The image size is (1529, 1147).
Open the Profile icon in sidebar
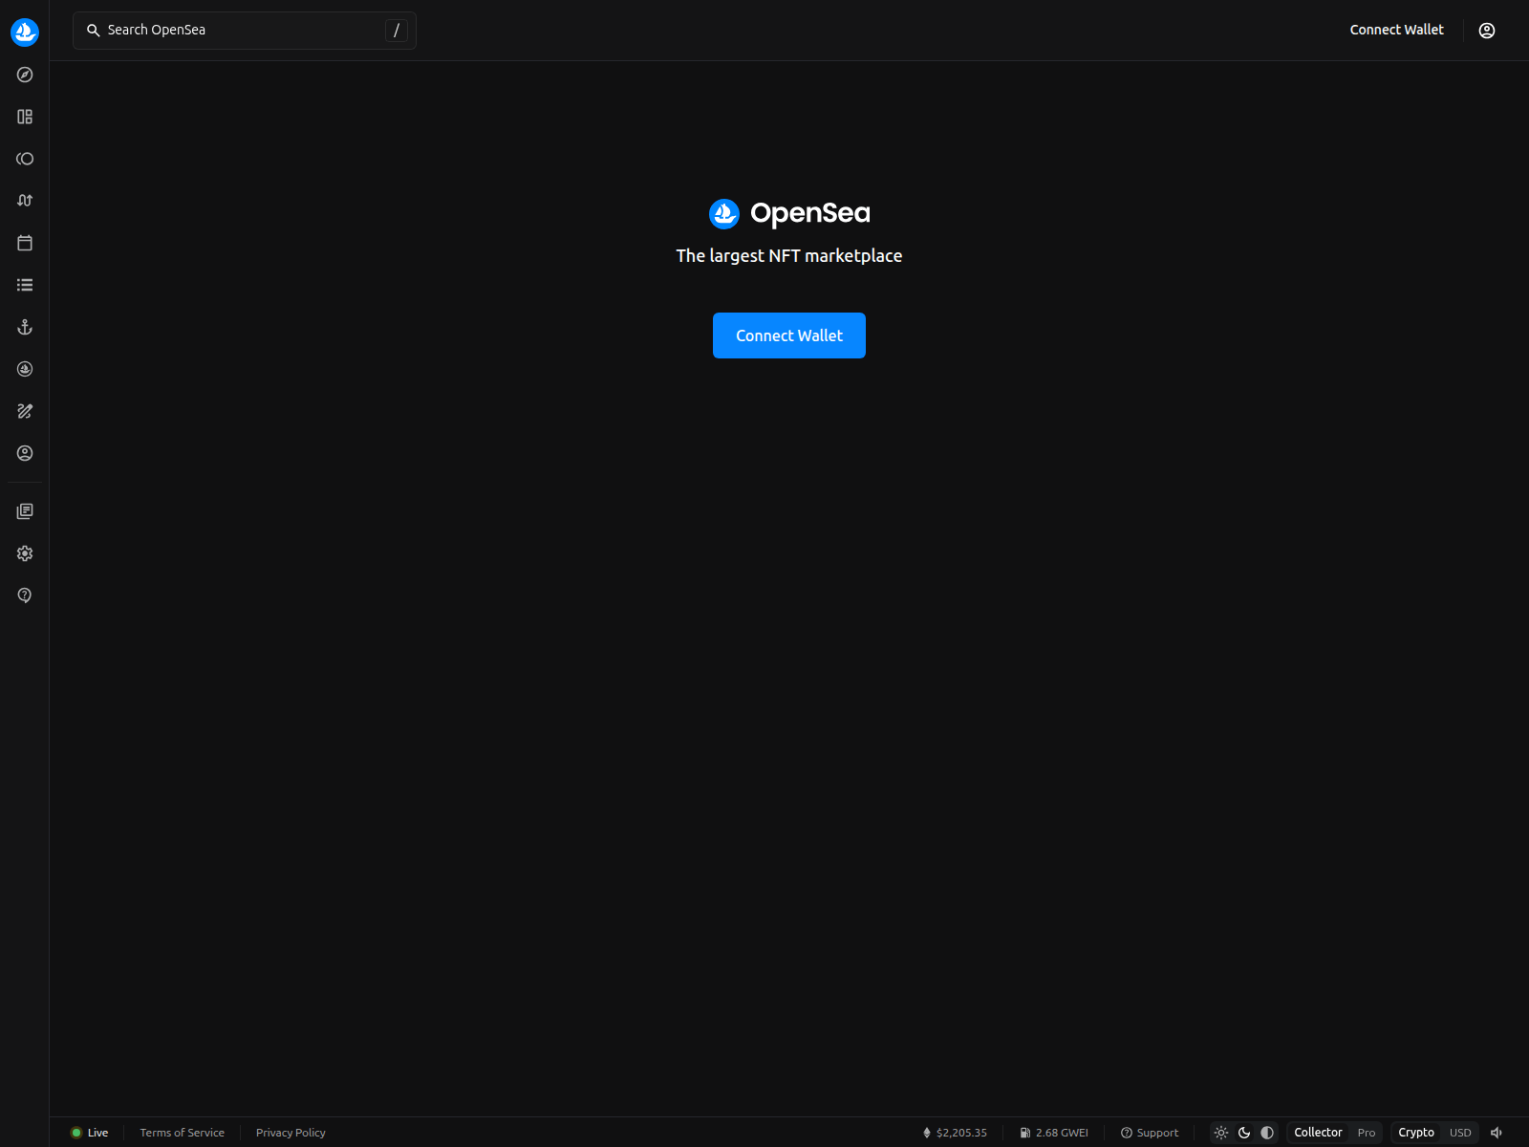(25, 453)
